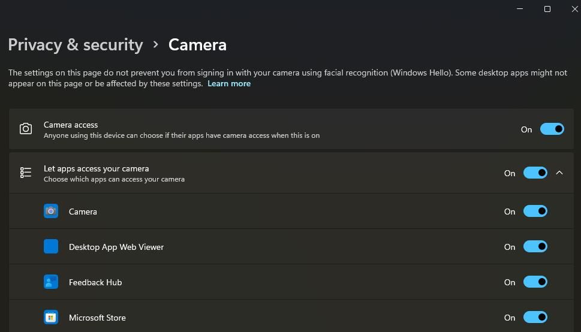Collapse the Let apps access your camera list
581x332 pixels.
tap(559, 173)
